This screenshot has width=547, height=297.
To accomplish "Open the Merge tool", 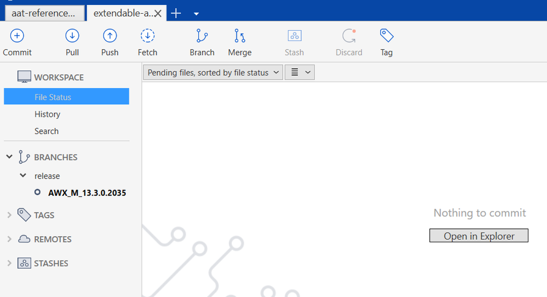I will (240, 36).
